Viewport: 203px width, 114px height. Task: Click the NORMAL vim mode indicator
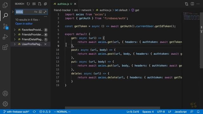click(62, 112)
